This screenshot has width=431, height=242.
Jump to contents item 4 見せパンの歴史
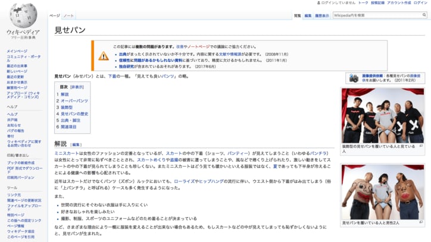[x=74, y=114]
